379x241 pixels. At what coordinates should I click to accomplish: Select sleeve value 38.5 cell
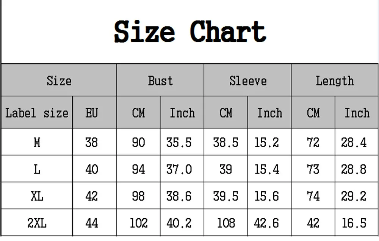tap(226, 142)
